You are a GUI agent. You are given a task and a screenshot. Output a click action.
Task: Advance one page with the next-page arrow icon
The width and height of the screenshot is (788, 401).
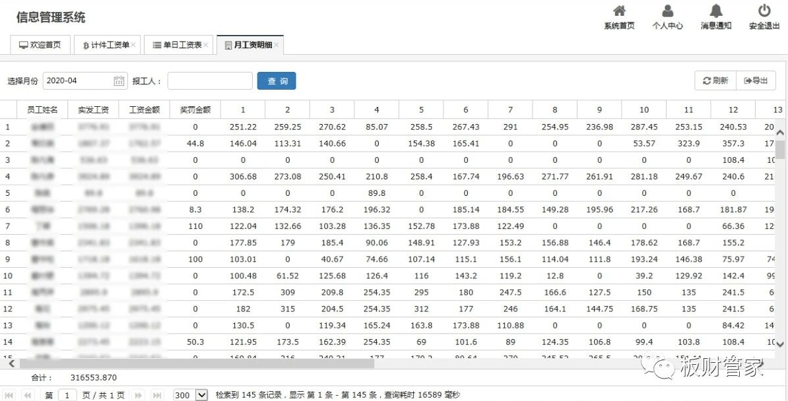point(139,394)
